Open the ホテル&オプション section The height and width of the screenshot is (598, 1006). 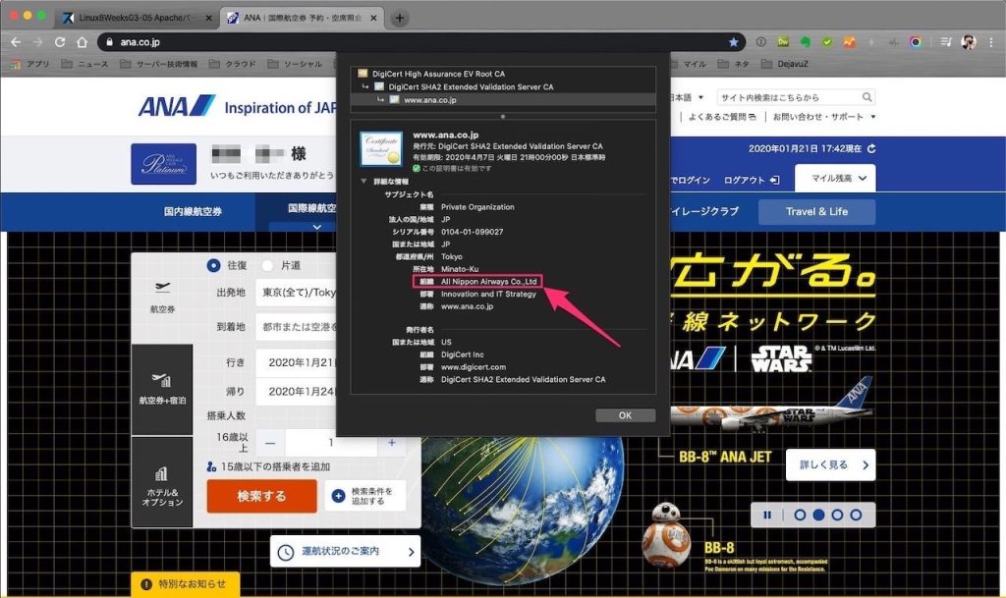coord(162,486)
